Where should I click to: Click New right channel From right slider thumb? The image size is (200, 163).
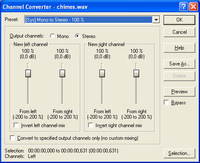pyautogui.click(x=136, y=73)
